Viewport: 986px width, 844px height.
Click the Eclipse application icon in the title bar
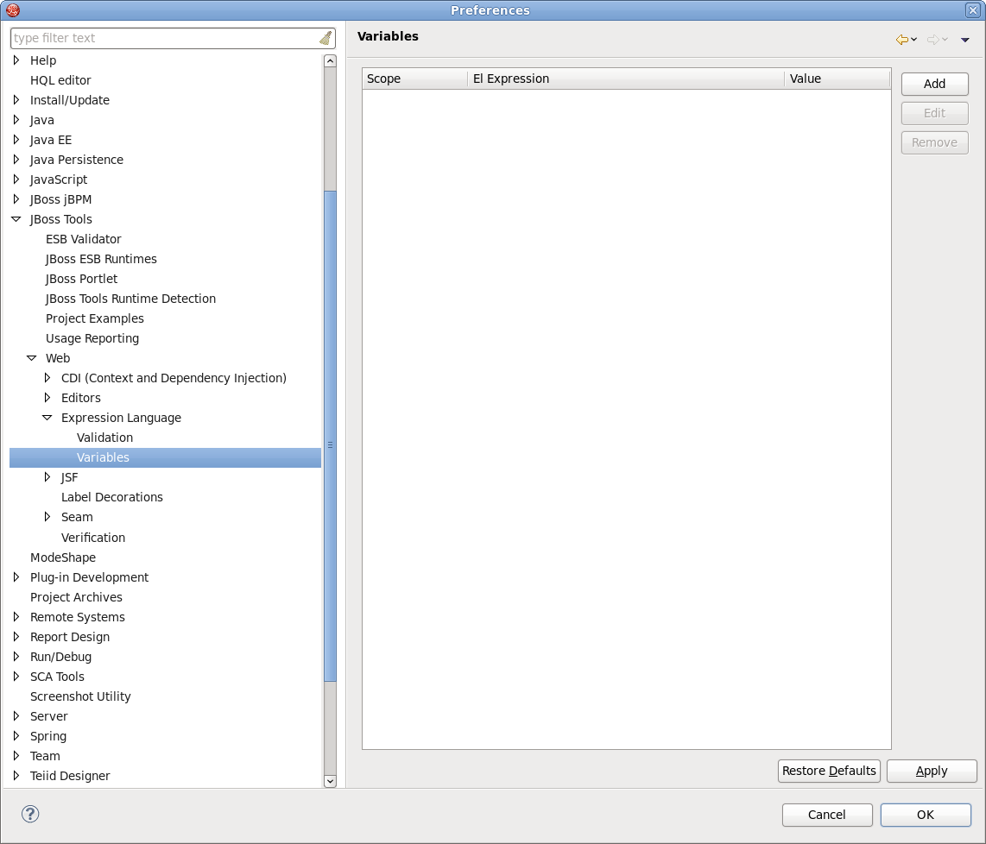tap(12, 10)
